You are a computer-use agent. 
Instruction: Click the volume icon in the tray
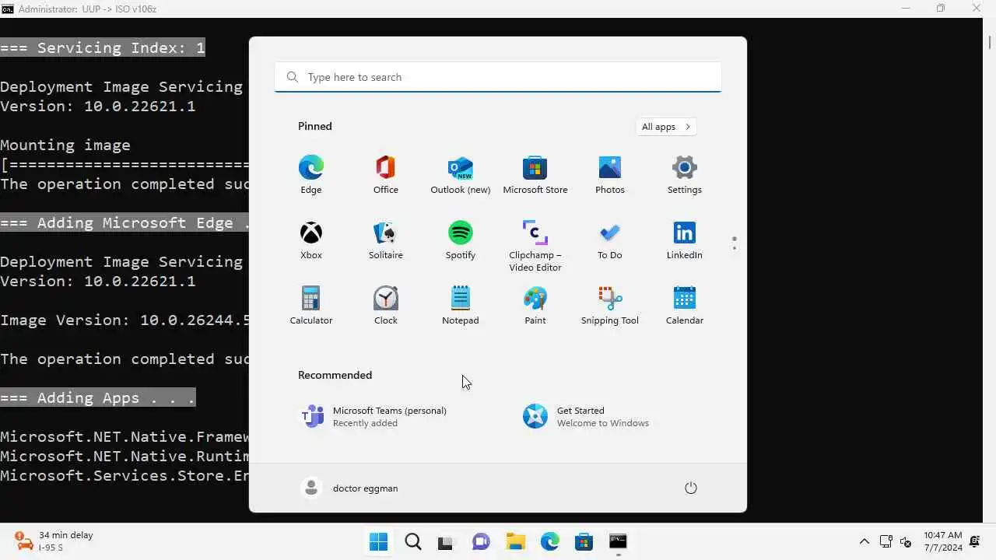(905, 541)
